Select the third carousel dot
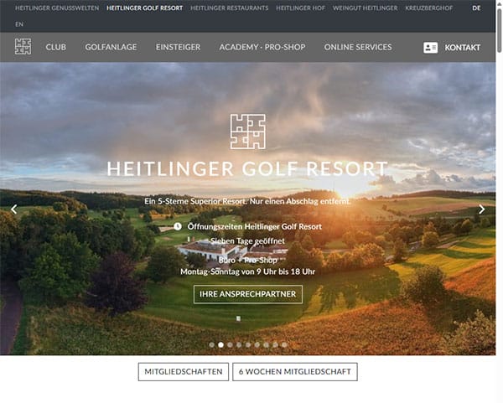Viewport: 503px width, 403px height. coord(230,344)
